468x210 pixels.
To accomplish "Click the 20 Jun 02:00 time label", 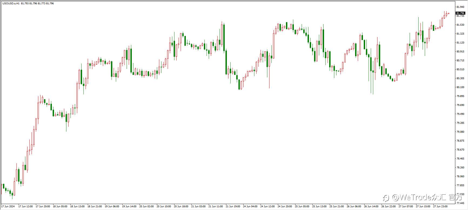I will click(147, 206).
